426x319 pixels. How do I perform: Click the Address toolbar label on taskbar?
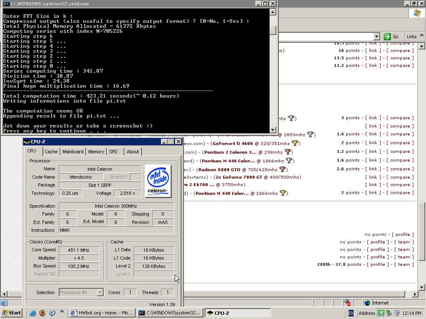367,313
